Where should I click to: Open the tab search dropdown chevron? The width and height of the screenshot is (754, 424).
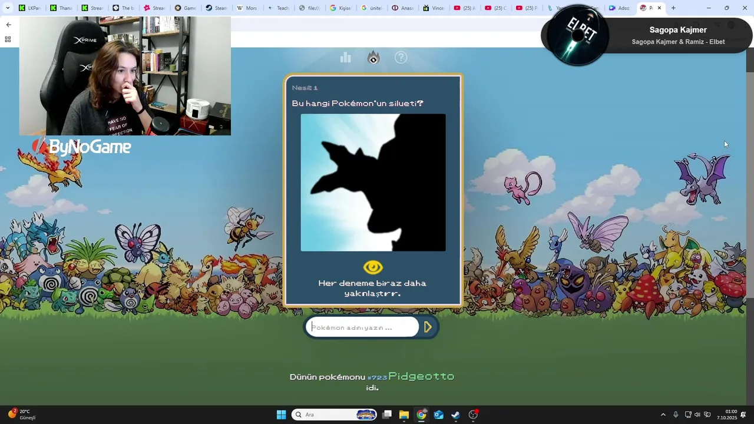tap(8, 8)
